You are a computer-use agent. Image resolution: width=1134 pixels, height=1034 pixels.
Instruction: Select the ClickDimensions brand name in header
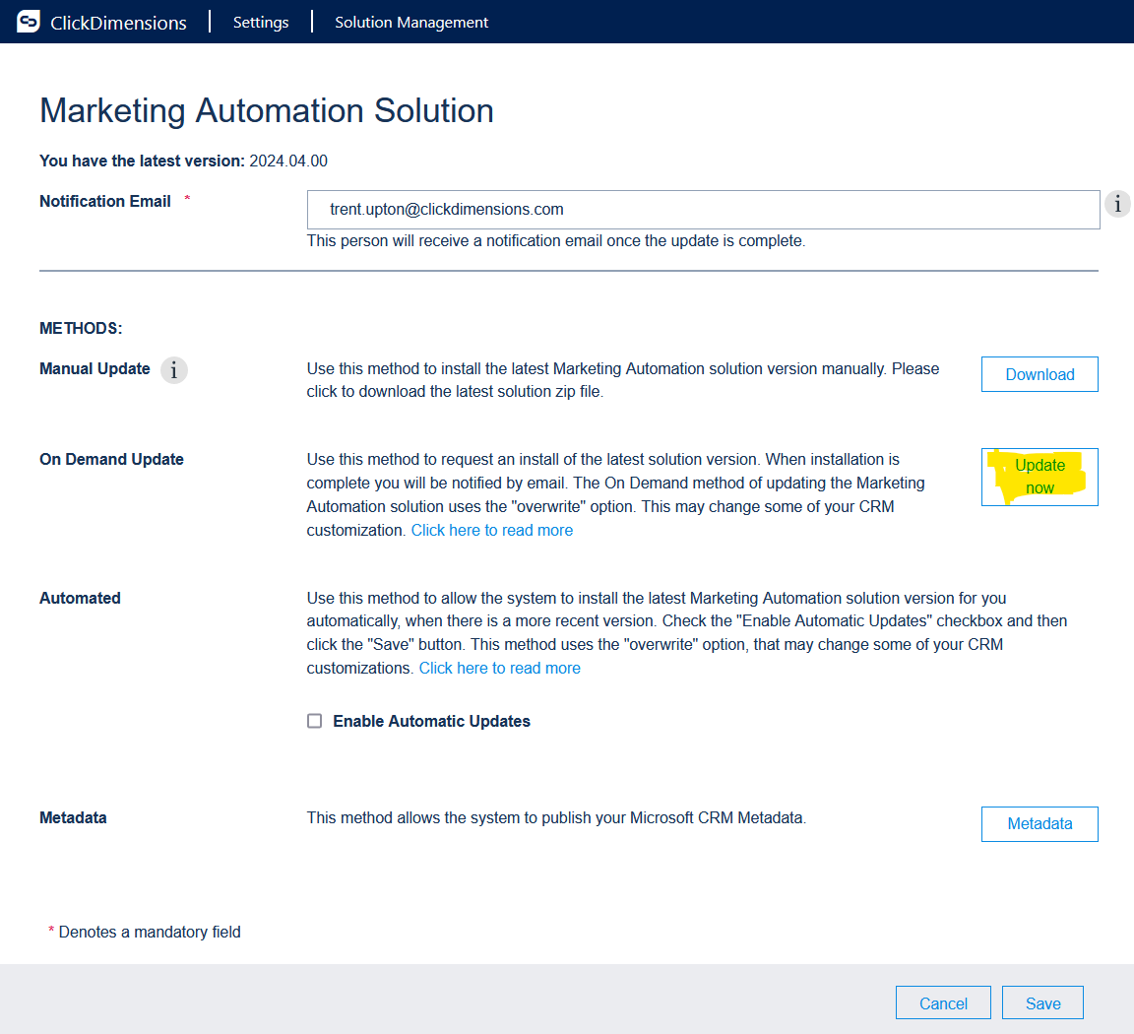(x=118, y=23)
